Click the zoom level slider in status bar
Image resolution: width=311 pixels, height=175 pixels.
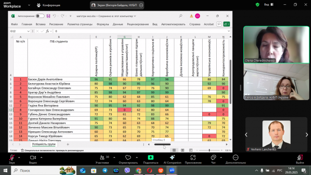tap(209, 150)
